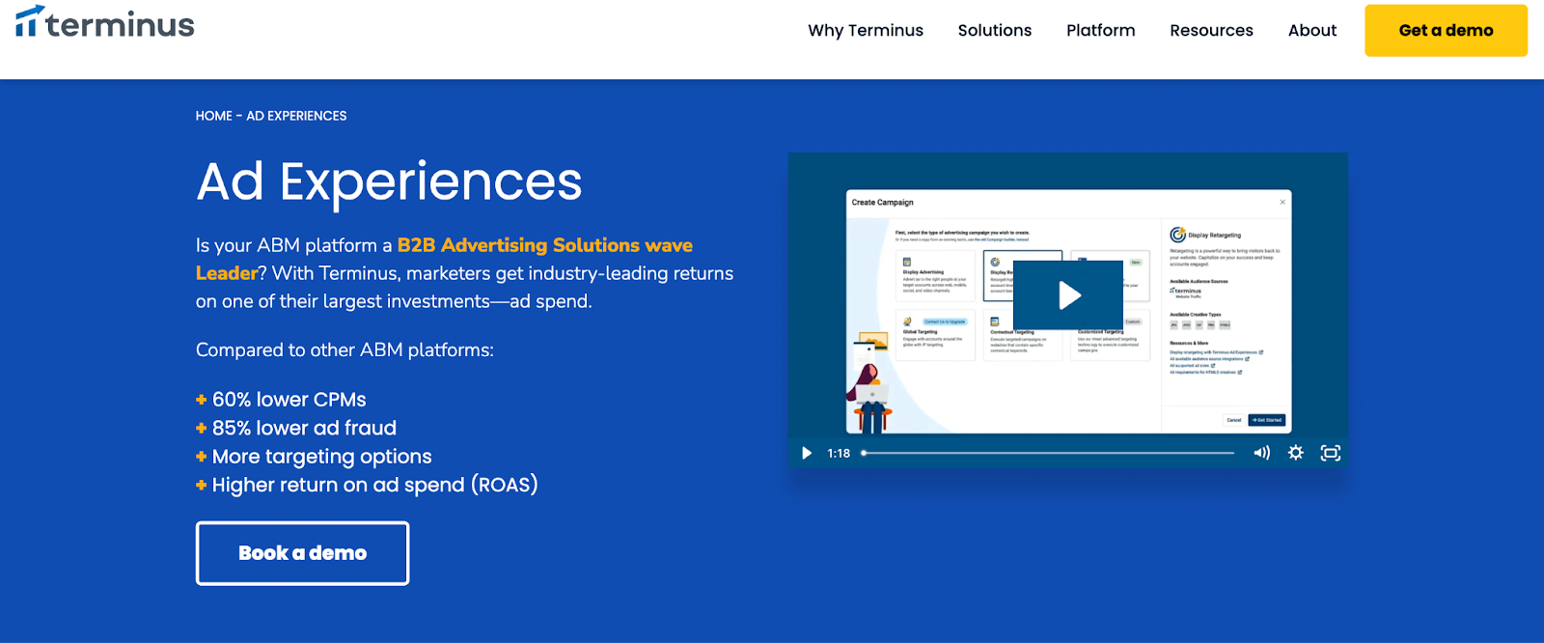This screenshot has width=1544, height=643.
Task: Click 'Compared to other ABM platforms:' text
Action: [x=345, y=349]
